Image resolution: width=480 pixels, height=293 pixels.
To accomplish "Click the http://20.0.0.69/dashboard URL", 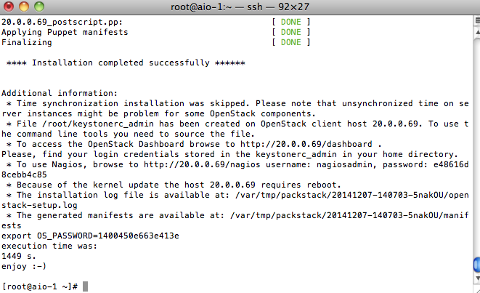I will (306, 144).
